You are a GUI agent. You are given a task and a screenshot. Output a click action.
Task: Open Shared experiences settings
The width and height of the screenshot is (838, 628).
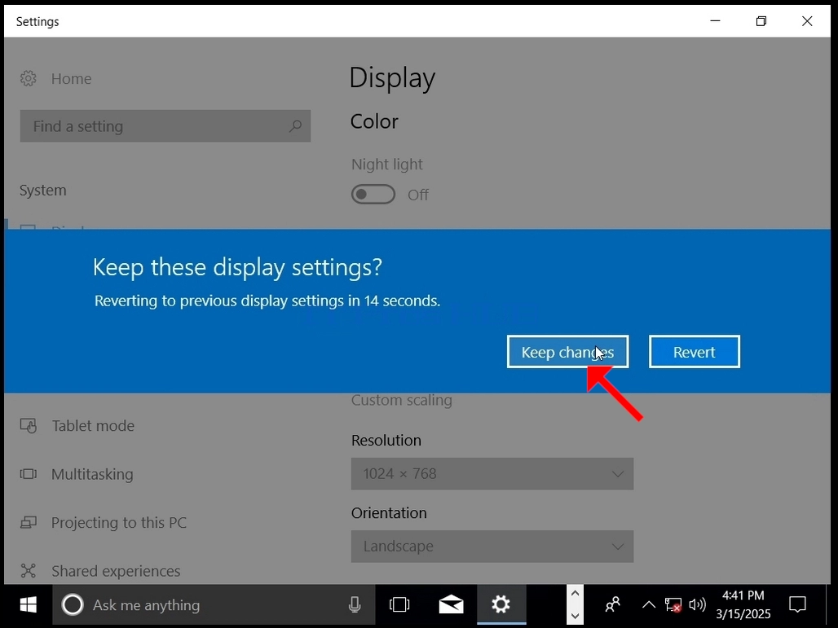(116, 571)
